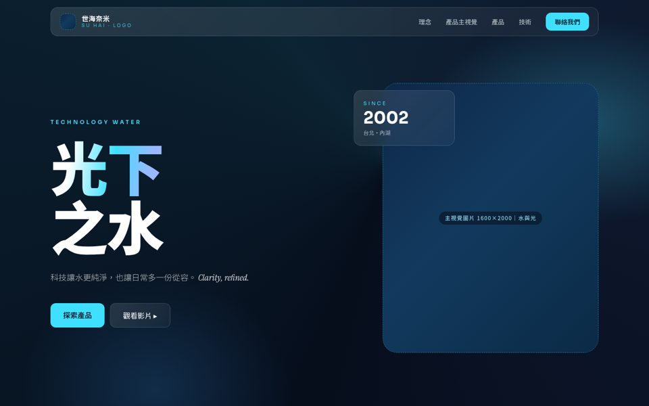
Task: Open the 產品 nav item
Action: [498, 22]
